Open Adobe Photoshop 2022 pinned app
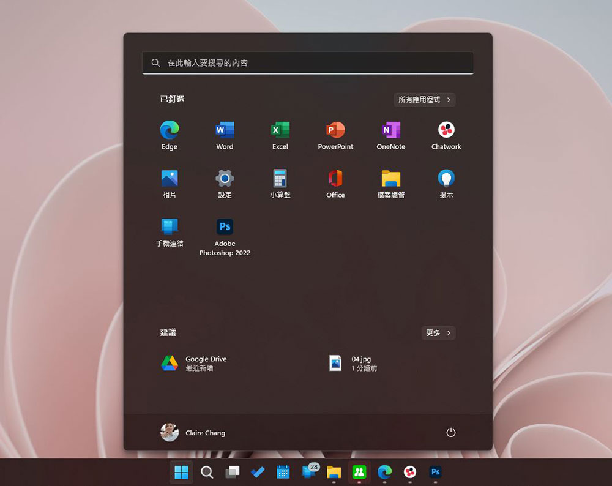This screenshot has height=486, width=612. tap(225, 236)
